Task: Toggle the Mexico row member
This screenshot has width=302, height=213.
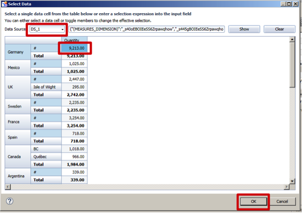Action: click(18, 67)
